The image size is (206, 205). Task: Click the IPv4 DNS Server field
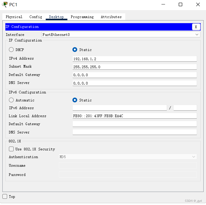tap(135, 83)
